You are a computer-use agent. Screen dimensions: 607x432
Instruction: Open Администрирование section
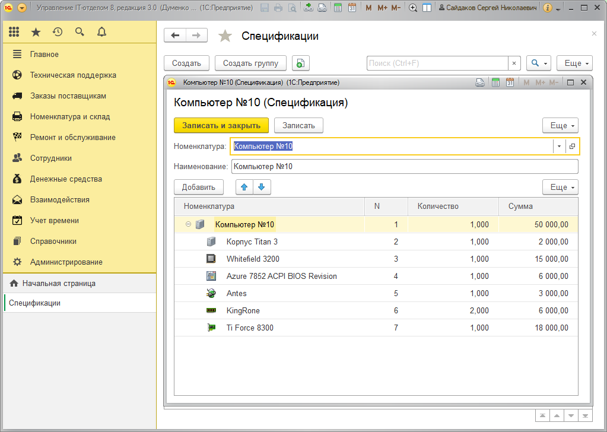tap(80, 262)
